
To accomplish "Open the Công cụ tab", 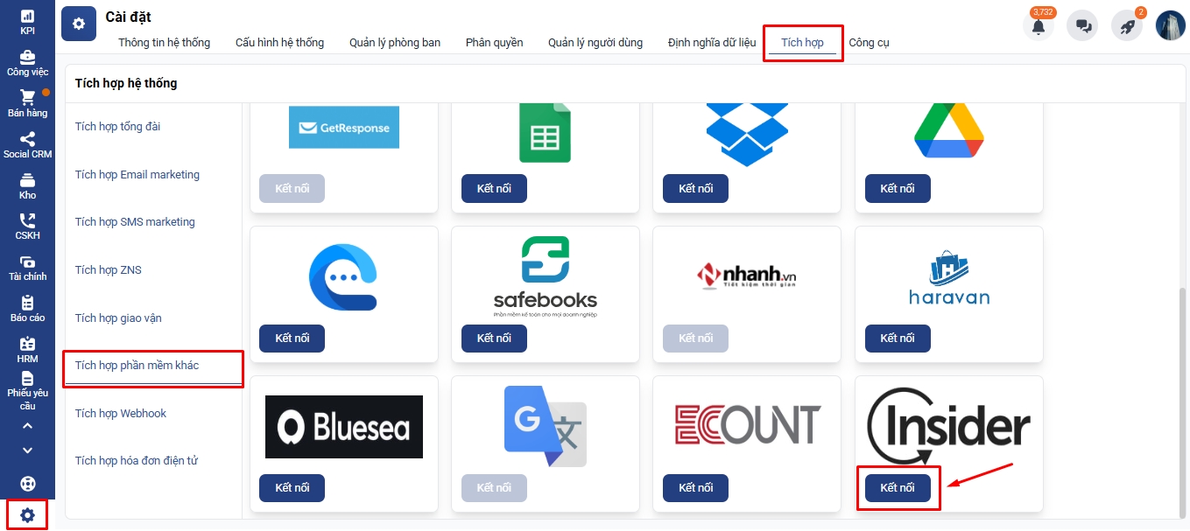I will pyautogui.click(x=869, y=42).
